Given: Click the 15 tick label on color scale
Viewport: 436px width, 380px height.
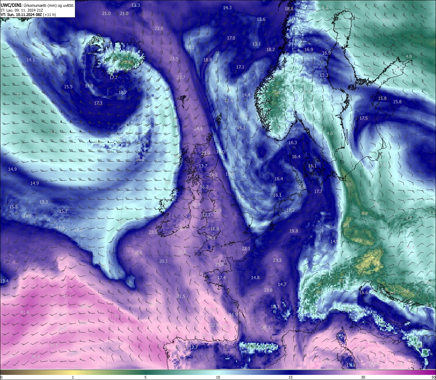Looking at the screenshot, I should pos(291,377).
